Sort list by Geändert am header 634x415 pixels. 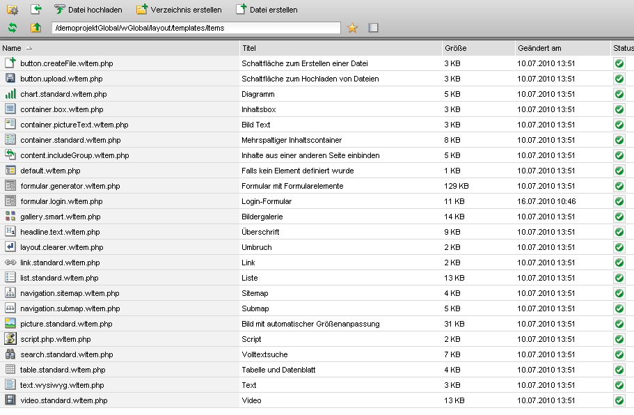539,48
